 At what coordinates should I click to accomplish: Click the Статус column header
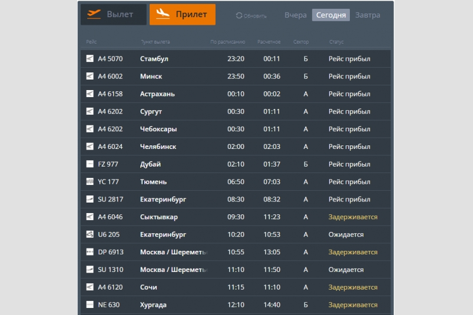pos(336,42)
